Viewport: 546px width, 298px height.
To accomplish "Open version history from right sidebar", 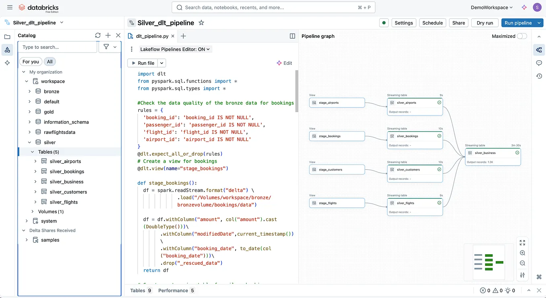I will (x=539, y=76).
